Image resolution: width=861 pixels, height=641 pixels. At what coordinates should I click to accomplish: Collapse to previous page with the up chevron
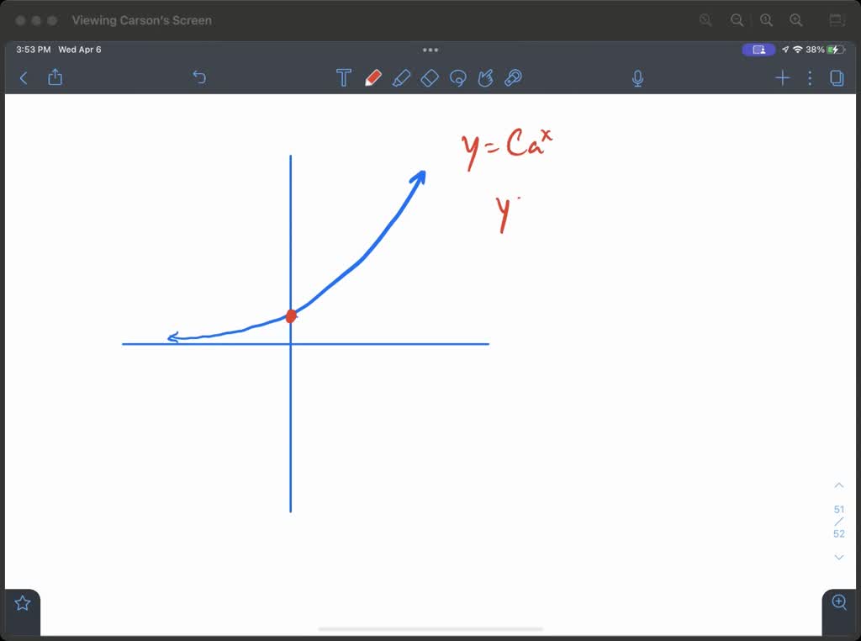click(838, 485)
